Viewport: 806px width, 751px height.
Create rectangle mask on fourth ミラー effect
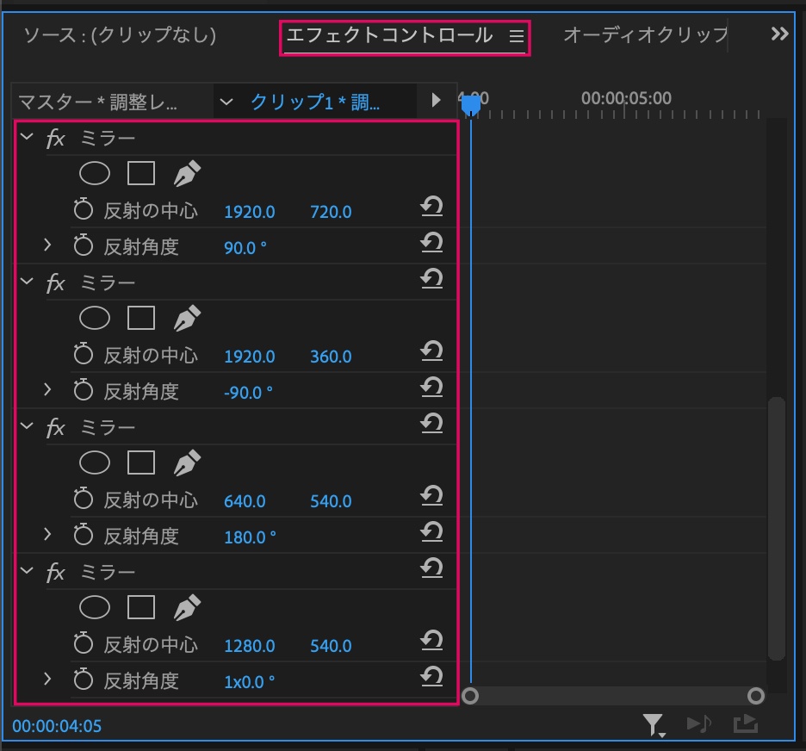click(141, 607)
